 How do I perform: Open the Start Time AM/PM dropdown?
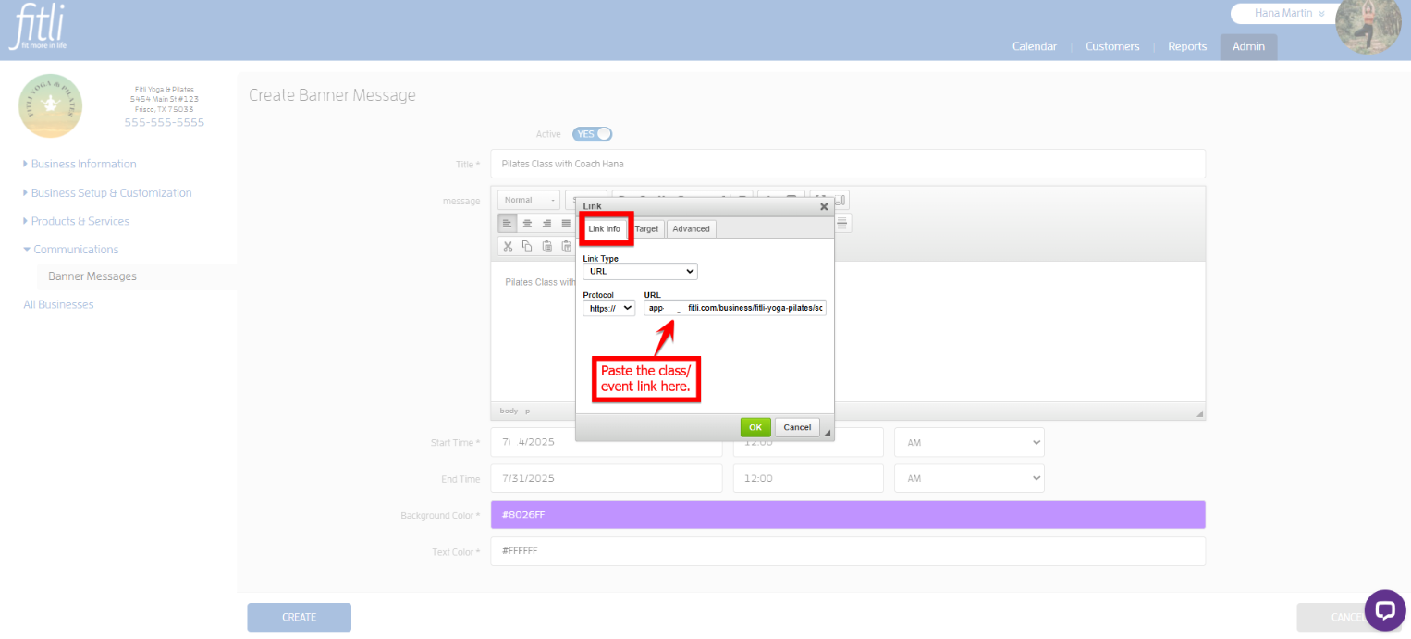pos(969,443)
